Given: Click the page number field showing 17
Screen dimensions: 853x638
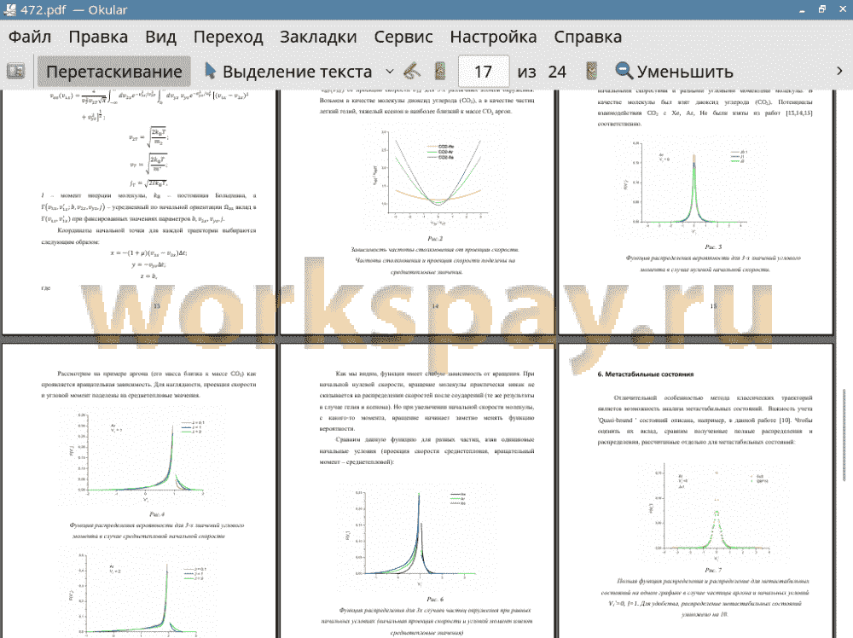Looking at the screenshot, I should (x=483, y=72).
